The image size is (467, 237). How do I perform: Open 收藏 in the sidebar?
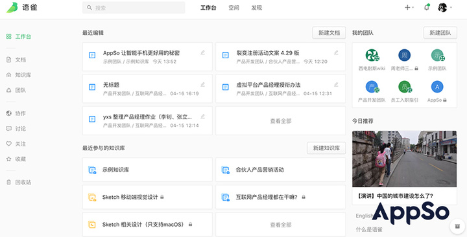click(x=16, y=159)
